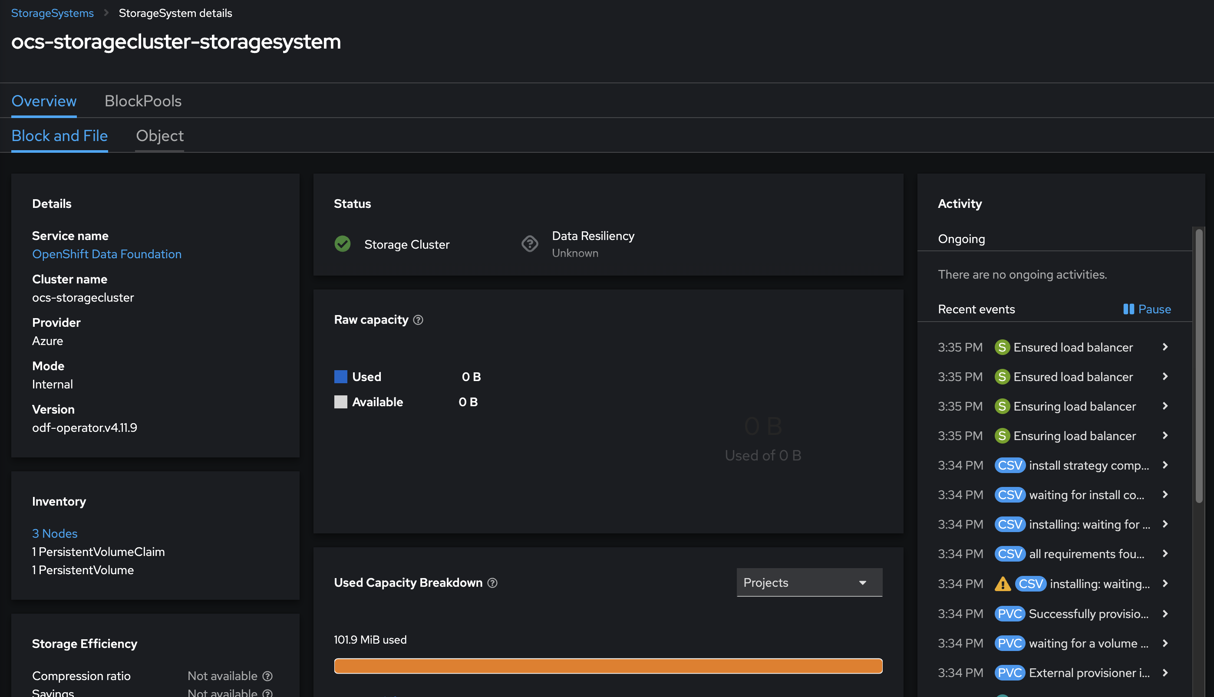The image size is (1214, 697).
Task: Switch to the Object storage view
Action: [x=158, y=134]
